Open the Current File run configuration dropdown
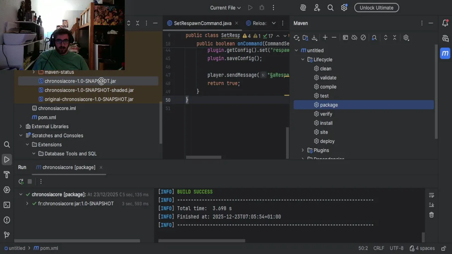 (225, 8)
